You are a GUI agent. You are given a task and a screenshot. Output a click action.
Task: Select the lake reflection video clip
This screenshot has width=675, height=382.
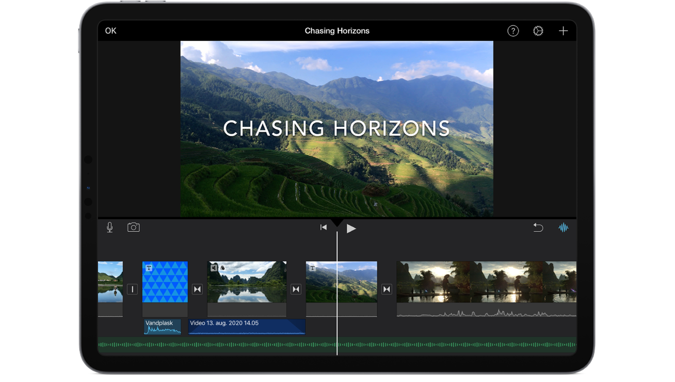point(247,282)
